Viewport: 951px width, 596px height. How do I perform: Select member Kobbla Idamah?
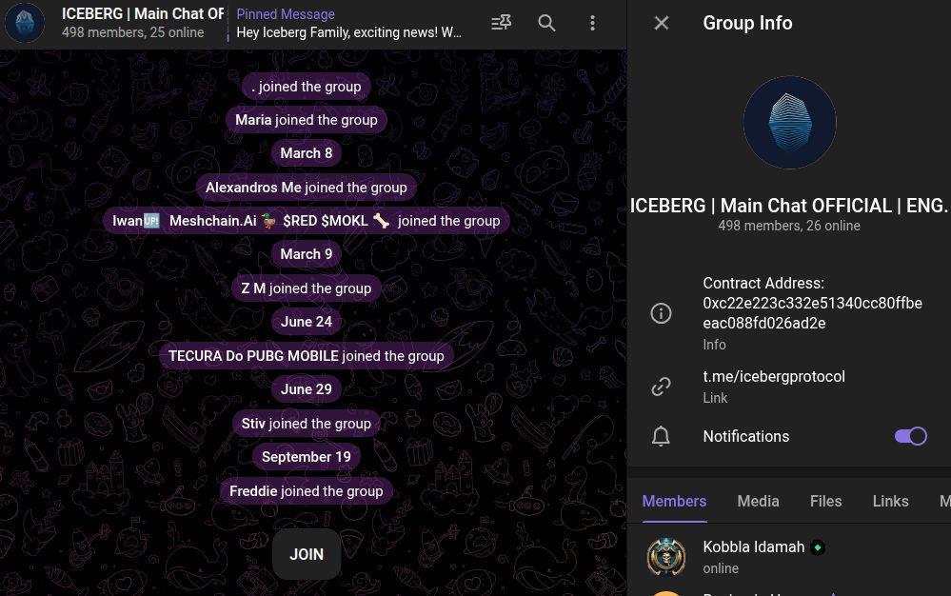click(788, 557)
